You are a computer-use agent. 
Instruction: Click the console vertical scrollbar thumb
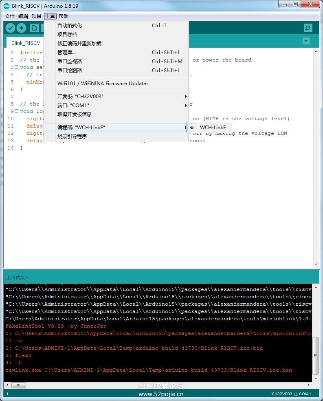coord(316,355)
